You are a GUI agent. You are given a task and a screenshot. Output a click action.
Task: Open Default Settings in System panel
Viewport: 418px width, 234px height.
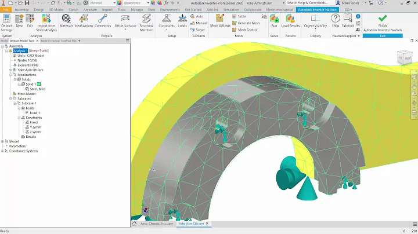[x=6, y=23]
